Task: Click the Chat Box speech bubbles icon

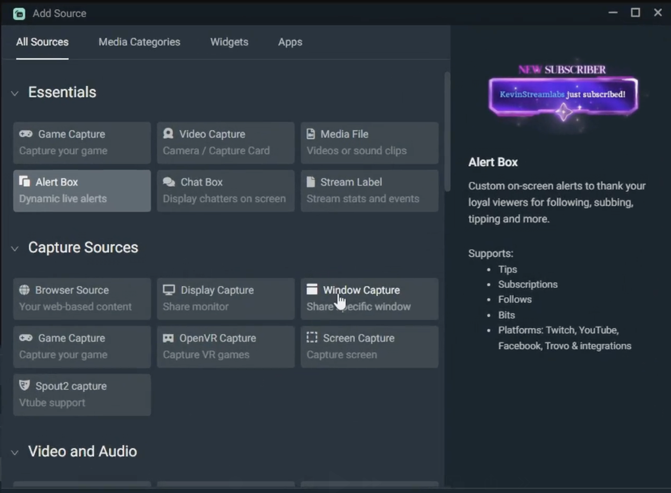Action: coord(169,182)
